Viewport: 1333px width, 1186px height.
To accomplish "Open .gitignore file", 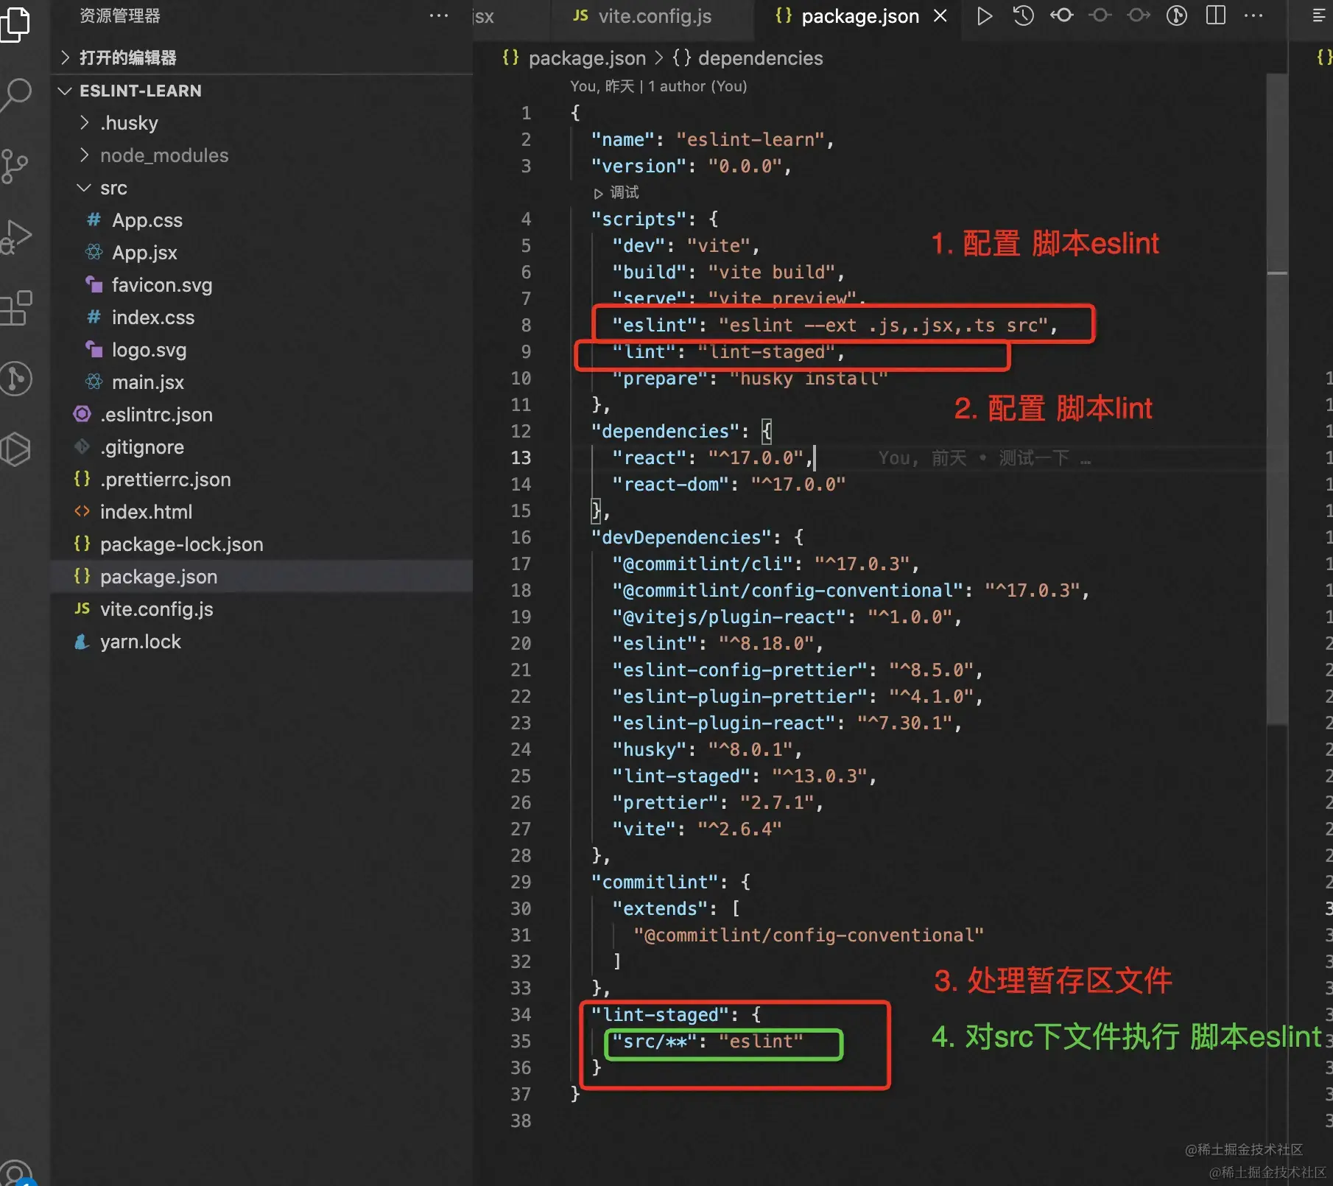I will pyautogui.click(x=261, y=447).
